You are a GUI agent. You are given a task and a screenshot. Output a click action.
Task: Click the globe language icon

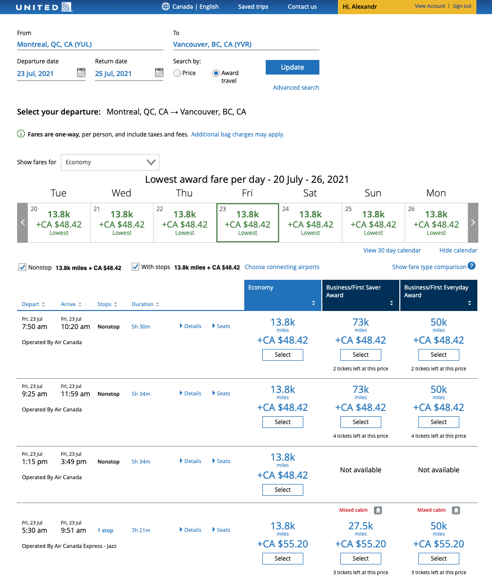click(166, 7)
